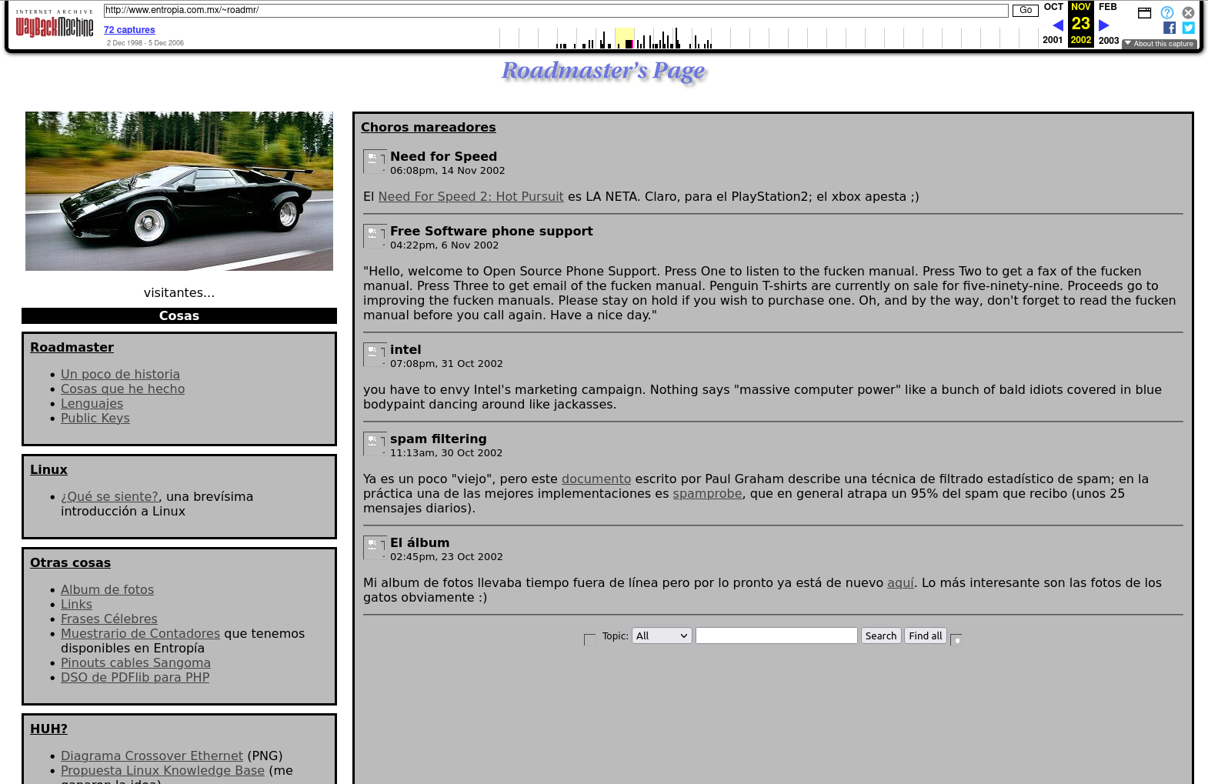
Task: Close the Wayback toolbar
Action: pyautogui.click(x=1189, y=12)
